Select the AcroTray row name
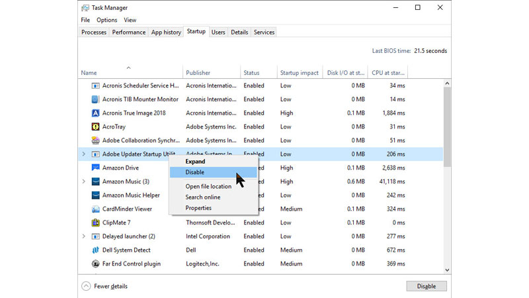This screenshot has width=529, height=298. [x=114, y=126]
